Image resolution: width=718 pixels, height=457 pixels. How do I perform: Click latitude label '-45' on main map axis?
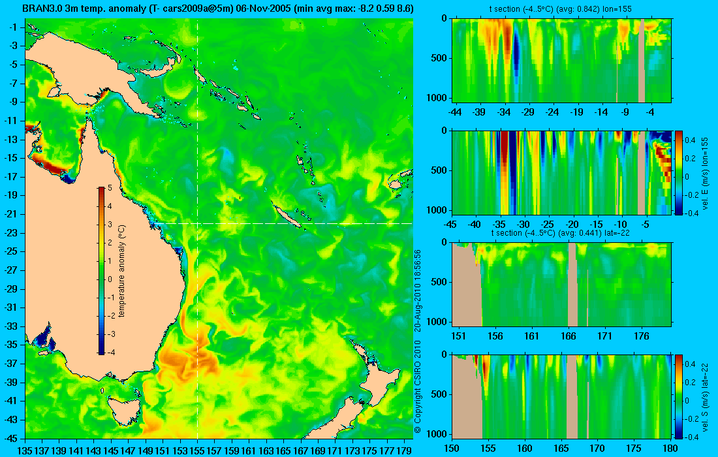pyautogui.click(x=10, y=438)
